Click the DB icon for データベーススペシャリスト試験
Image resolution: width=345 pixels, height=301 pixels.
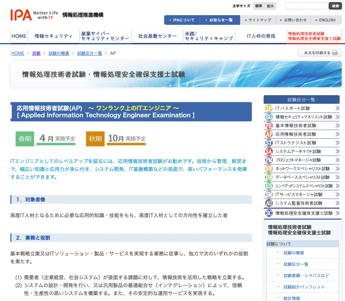[269, 177]
